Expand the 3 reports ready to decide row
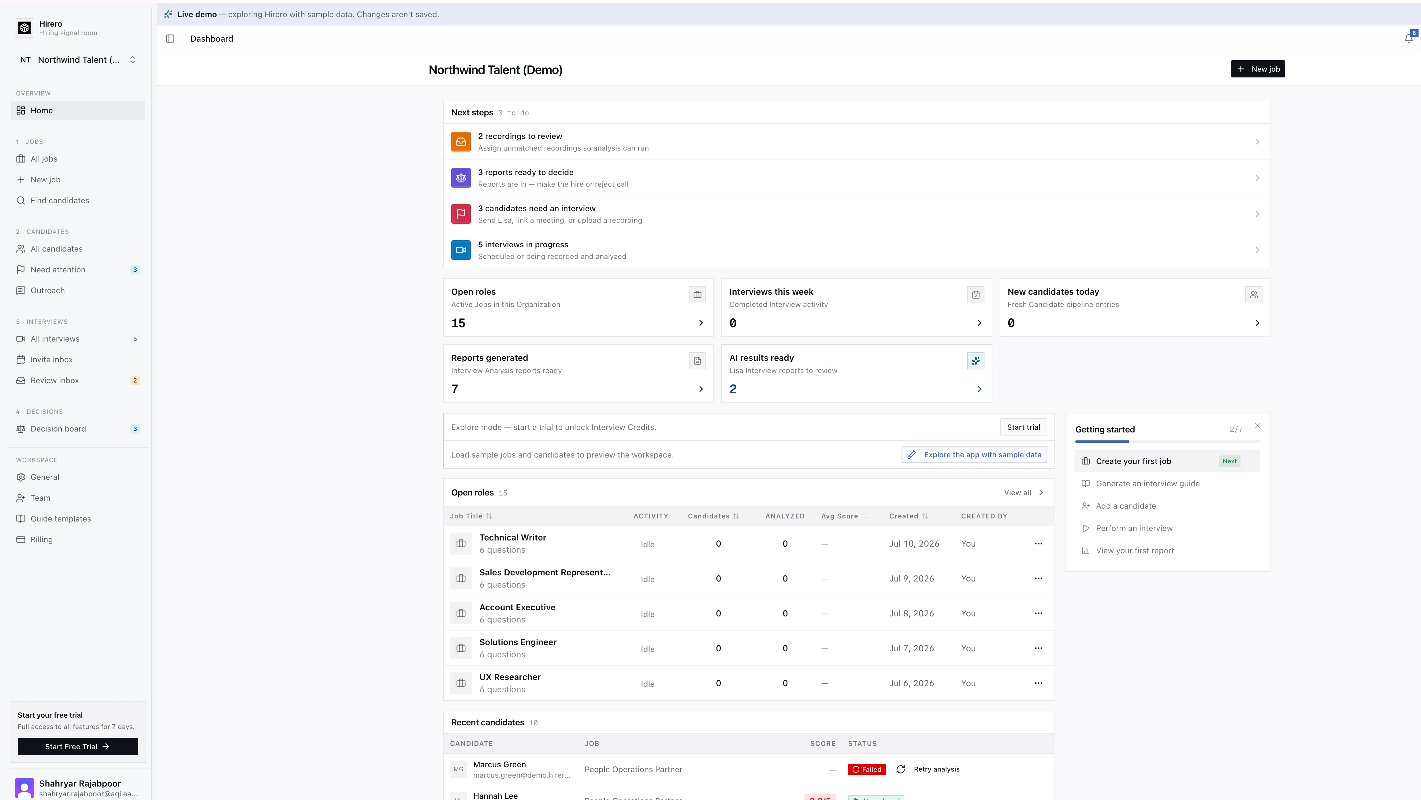The width and height of the screenshot is (1421, 800). click(856, 178)
